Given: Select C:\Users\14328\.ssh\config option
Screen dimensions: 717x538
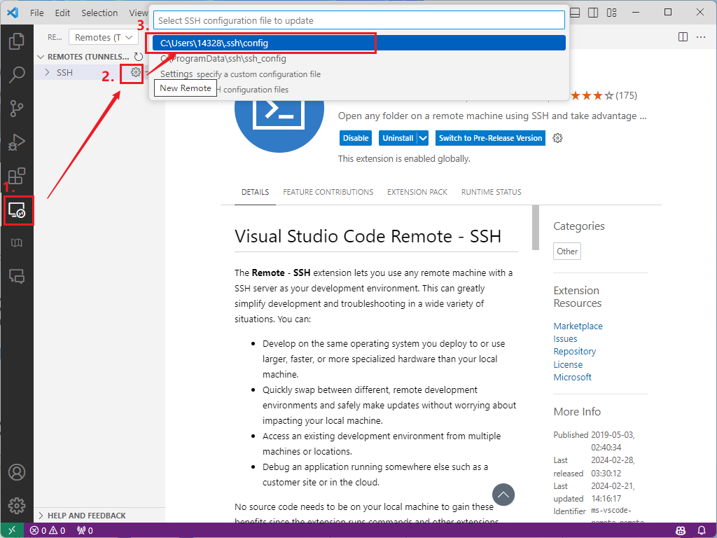Looking at the screenshot, I should coord(359,43).
